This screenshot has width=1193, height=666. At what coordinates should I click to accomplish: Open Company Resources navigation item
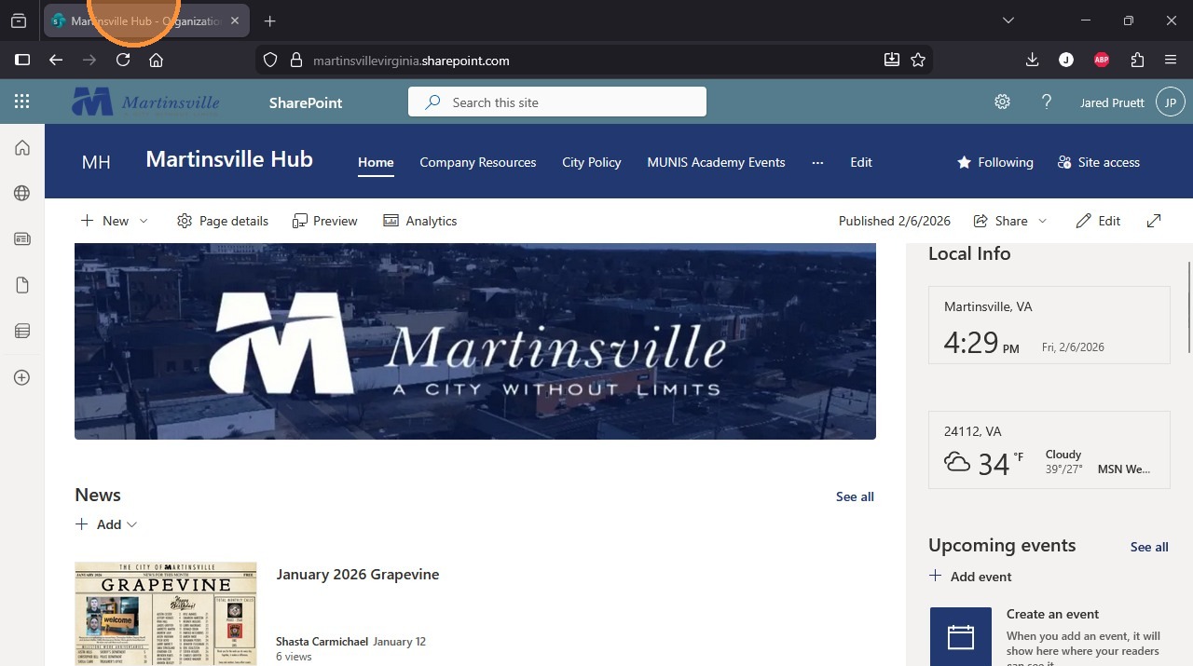click(x=478, y=162)
